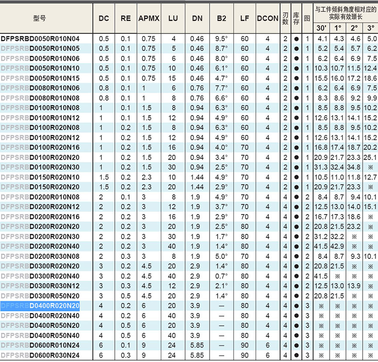Click the 30' angle sub-header

coord(321,28)
